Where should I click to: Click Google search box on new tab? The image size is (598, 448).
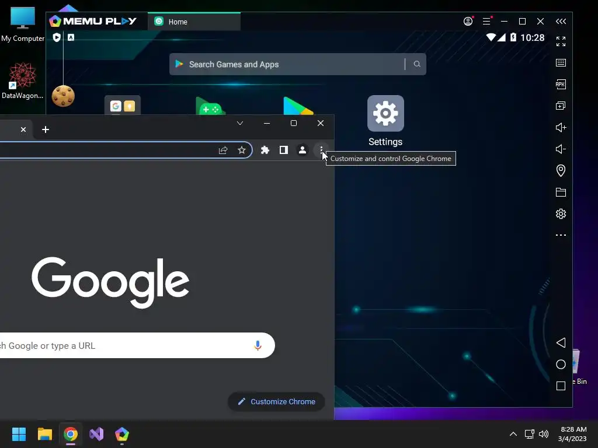click(137, 345)
